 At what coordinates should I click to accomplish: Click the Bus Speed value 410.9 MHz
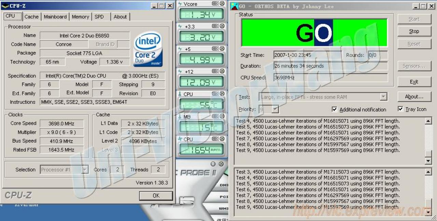point(61,141)
